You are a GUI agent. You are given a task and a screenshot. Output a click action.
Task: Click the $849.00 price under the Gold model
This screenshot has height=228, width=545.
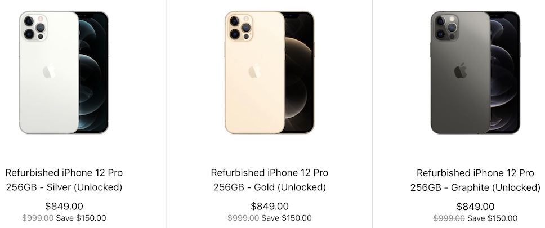coord(269,206)
